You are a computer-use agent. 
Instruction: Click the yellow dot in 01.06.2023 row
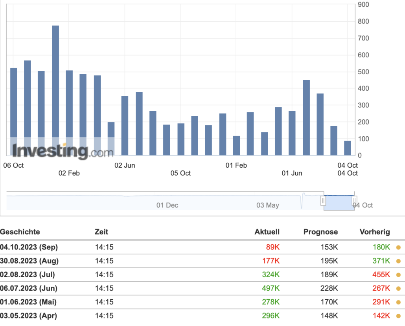pyautogui.click(x=398, y=302)
